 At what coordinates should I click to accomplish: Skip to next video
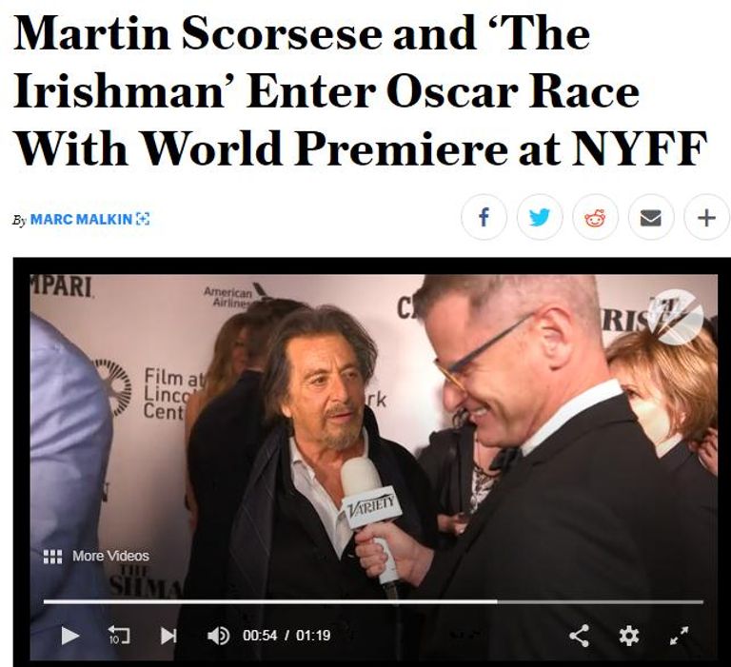tap(168, 636)
